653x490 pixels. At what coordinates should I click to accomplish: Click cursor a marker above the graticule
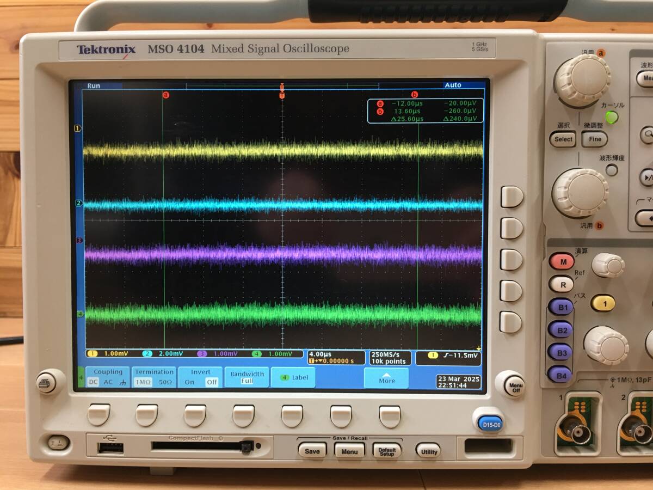pyautogui.click(x=166, y=95)
